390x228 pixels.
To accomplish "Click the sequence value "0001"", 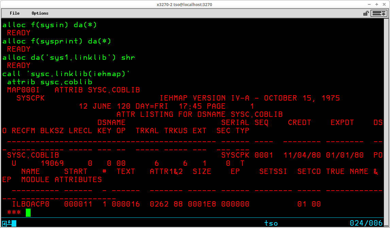I will (x=264, y=155).
